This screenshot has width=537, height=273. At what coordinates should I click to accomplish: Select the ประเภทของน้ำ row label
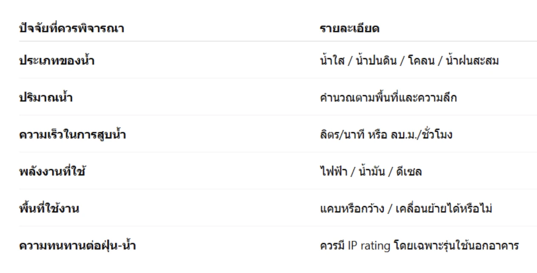(x=57, y=61)
